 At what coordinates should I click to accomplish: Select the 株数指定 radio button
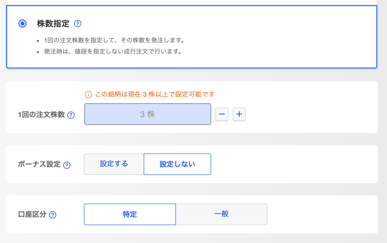tap(23, 24)
